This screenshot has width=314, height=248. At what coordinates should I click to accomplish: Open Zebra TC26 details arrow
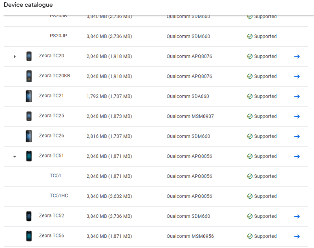(297, 136)
